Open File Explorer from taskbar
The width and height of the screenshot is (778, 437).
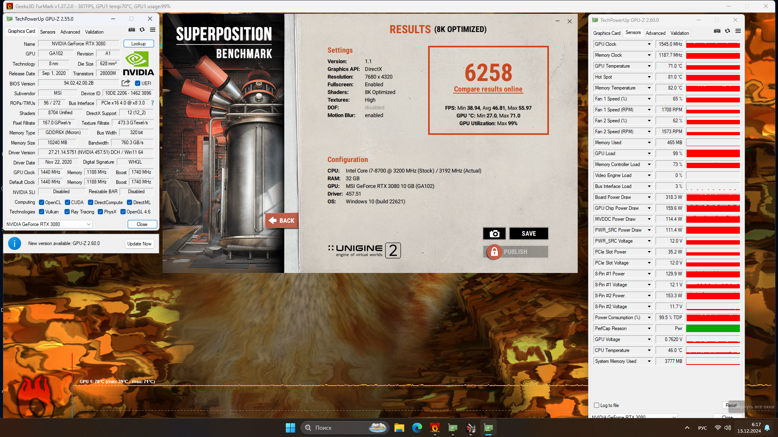pos(399,428)
